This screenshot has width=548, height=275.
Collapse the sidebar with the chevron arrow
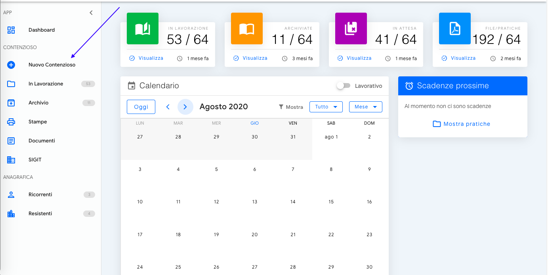coord(91,13)
